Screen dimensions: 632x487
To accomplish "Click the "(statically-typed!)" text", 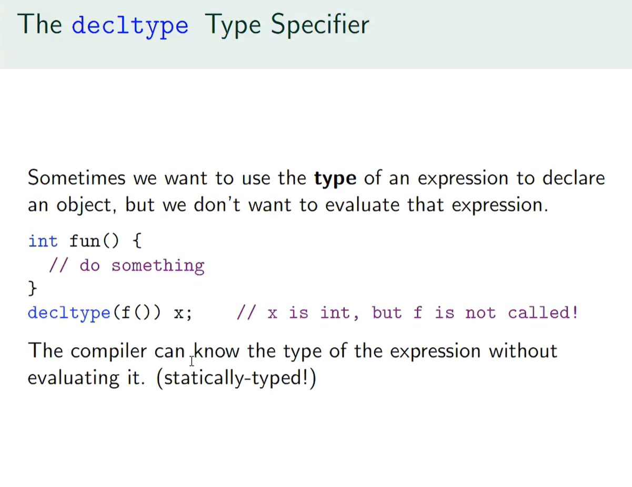I will point(236,378).
